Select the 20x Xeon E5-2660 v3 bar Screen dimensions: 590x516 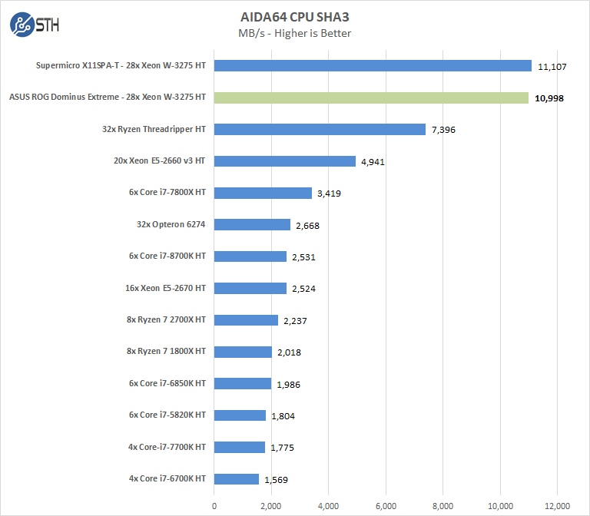285,161
